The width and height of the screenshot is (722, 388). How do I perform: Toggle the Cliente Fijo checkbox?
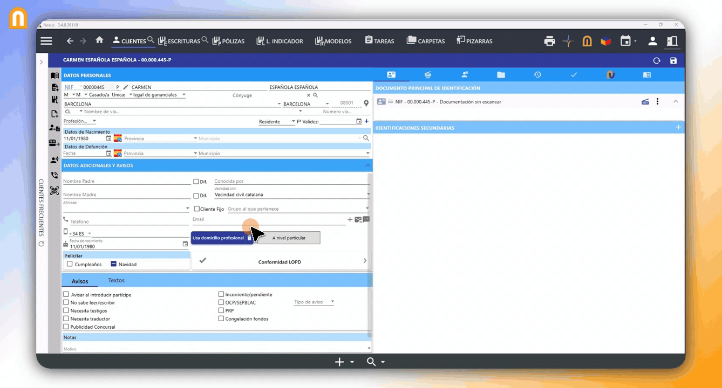pyautogui.click(x=196, y=209)
